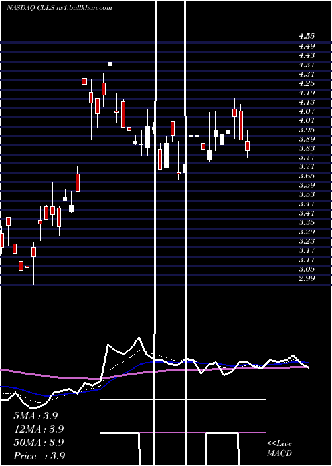Click the highest white candlestick near 4.37
The width and height of the screenshot is (332, 466).
[x=110, y=64]
